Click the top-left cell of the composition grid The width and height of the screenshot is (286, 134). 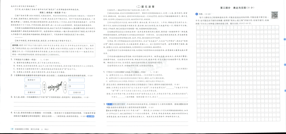click(x=198, y=27)
